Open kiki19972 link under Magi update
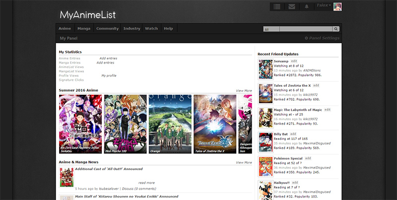This screenshot has width=397, height=200. pos(311,119)
